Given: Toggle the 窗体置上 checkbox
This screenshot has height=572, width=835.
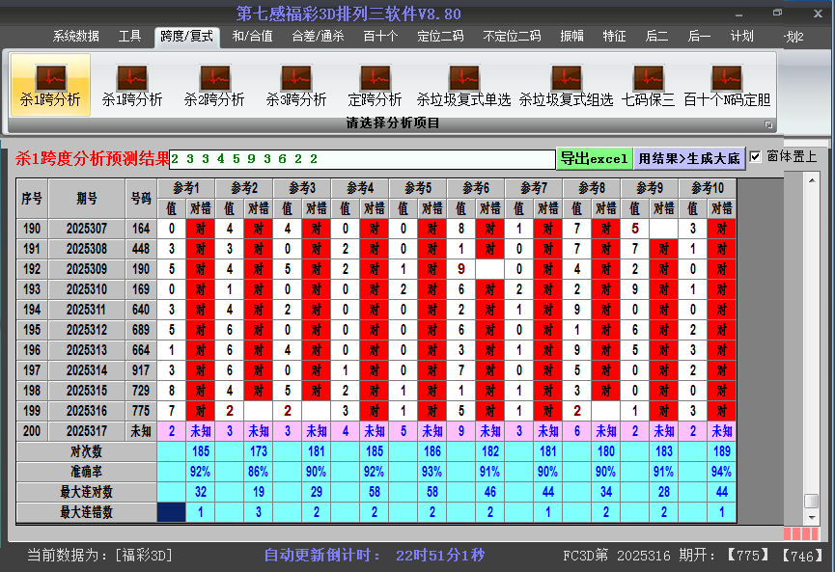Looking at the screenshot, I should click(x=756, y=156).
